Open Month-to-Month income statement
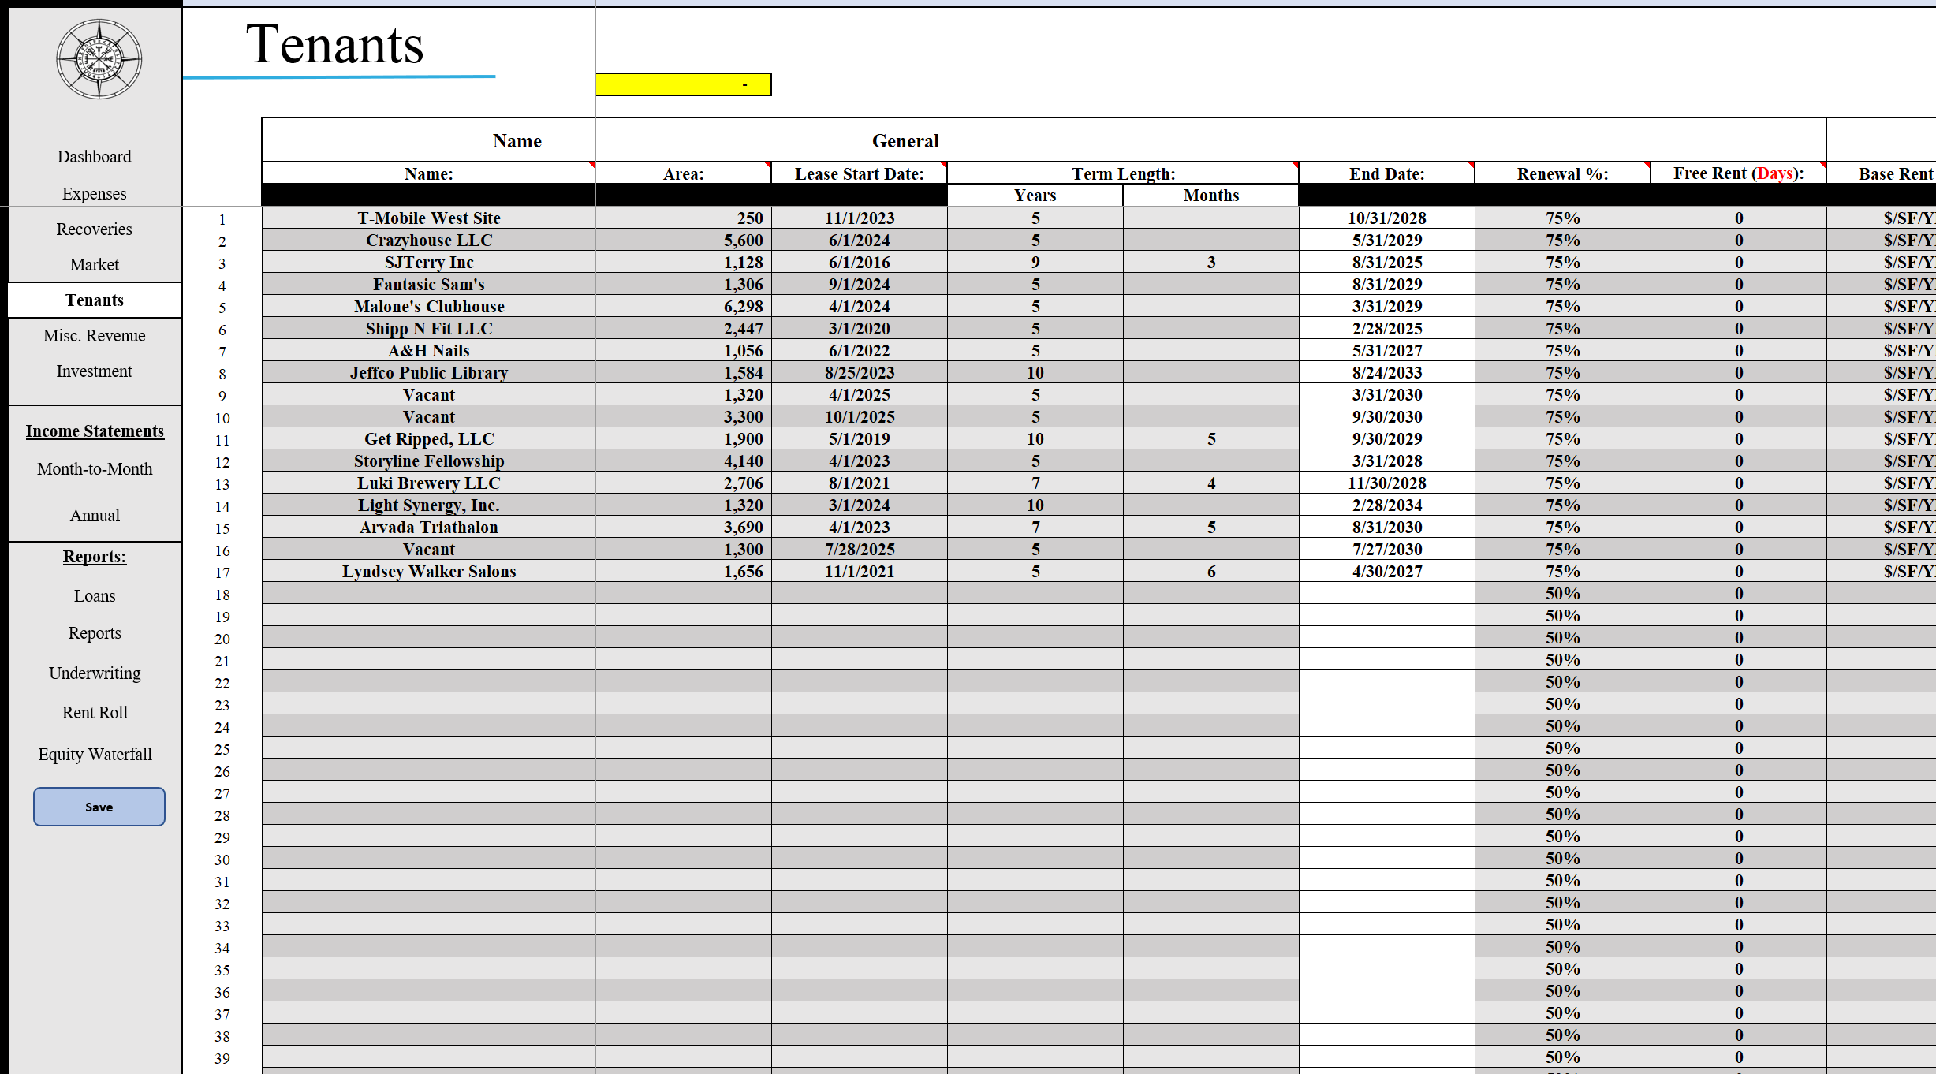Image resolution: width=1936 pixels, height=1074 pixels. pos(94,468)
